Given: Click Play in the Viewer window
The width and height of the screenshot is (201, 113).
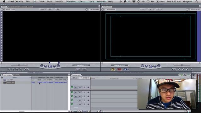Looking at the screenshot, I should tap(50, 66).
